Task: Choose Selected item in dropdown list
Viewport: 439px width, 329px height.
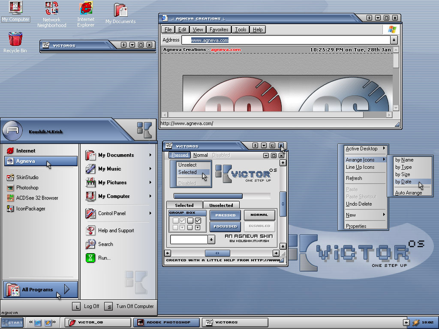Action: [x=193, y=172]
